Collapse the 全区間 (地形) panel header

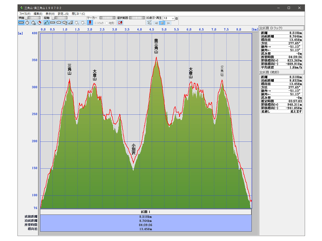coord(281,72)
